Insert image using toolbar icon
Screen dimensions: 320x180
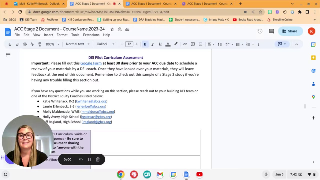[200, 44]
